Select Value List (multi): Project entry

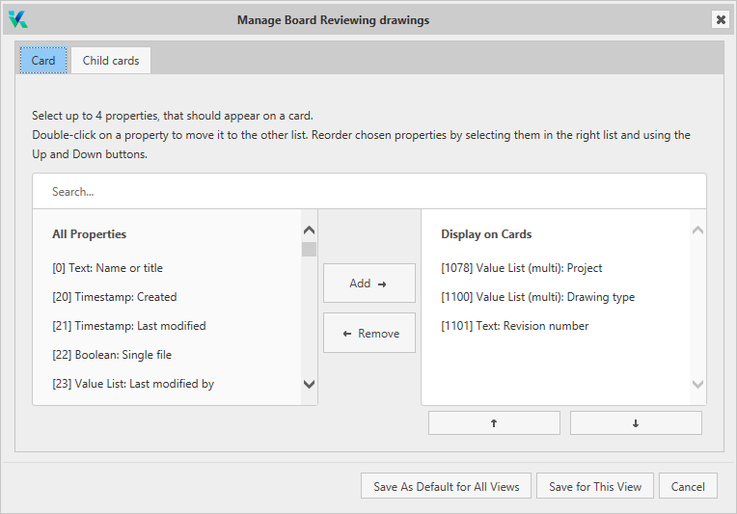click(x=522, y=268)
